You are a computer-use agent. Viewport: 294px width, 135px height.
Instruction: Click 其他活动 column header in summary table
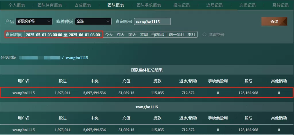(x=279, y=81)
